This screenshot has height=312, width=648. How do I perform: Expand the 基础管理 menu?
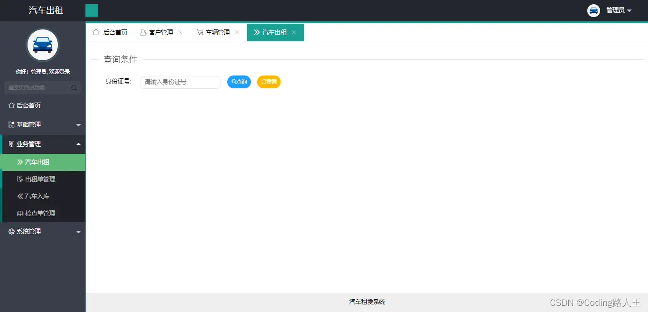[x=43, y=124]
